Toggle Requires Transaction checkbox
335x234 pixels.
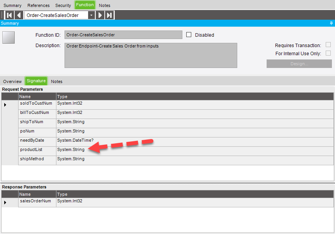(328, 45)
